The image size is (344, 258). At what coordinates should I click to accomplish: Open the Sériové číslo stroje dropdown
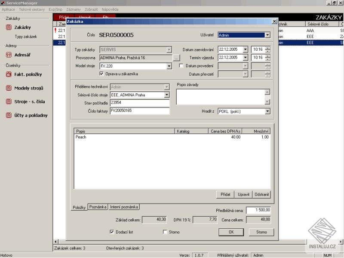click(167, 95)
